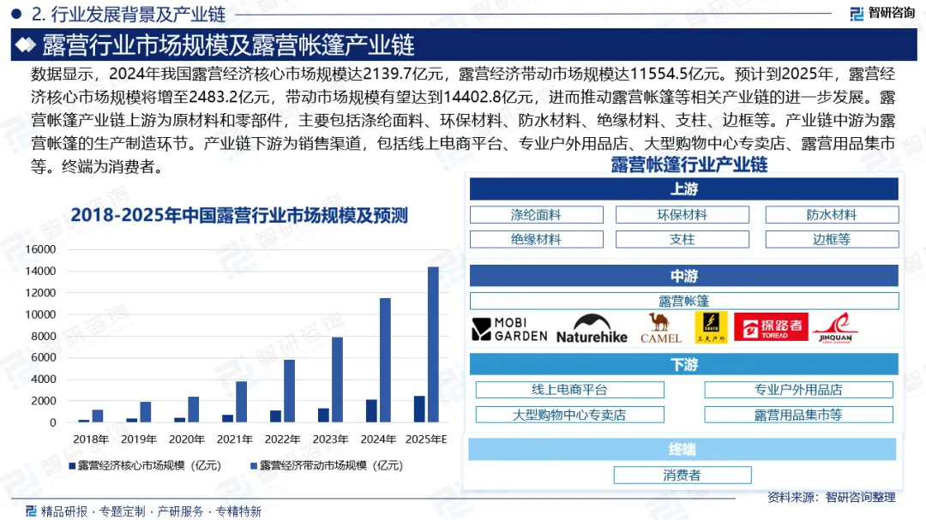Click the 2020年 x-axis label

pos(187,439)
